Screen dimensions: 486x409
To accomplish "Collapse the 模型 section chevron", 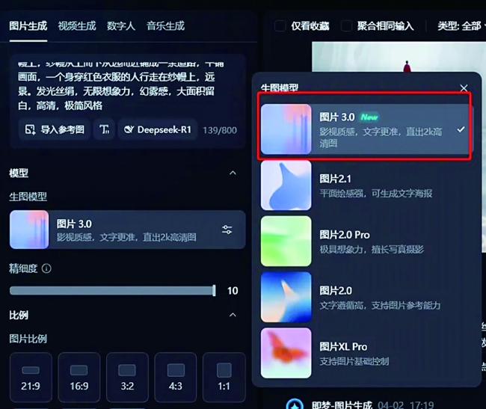I will click(233, 173).
